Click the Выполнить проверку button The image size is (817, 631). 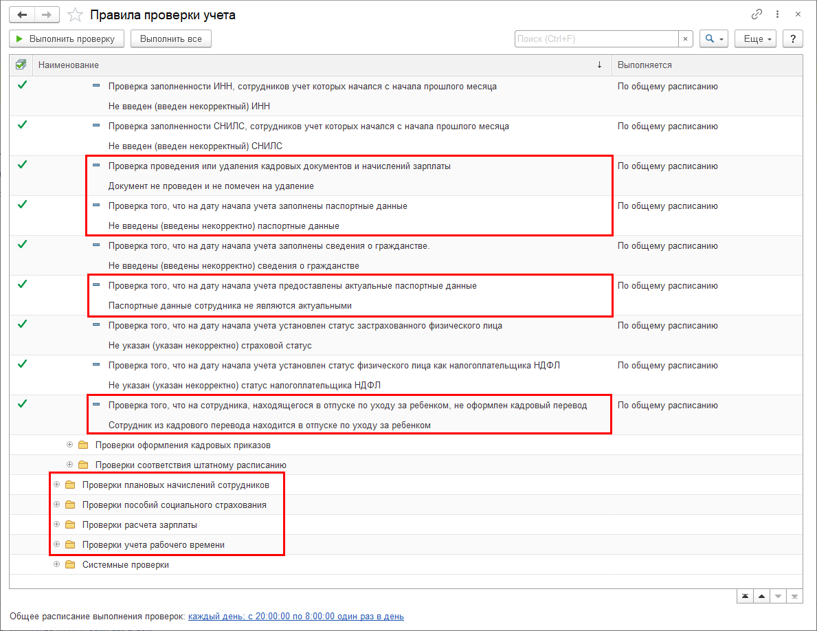pyautogui.click(x=67, y=39)
